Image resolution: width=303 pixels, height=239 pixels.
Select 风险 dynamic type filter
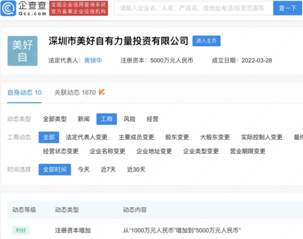click(x=129, y=119)
